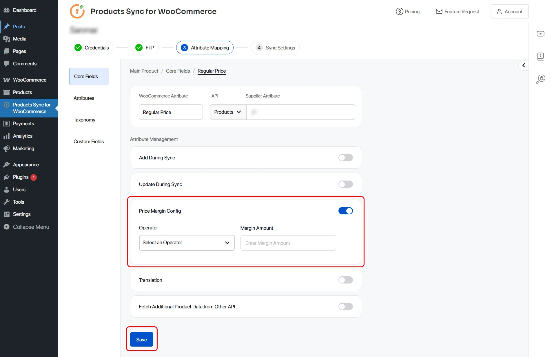This screenshot has width=552, height=357.
Task: Select the Marketing megaphone icon in sidebar
Action: click(7, 148)
